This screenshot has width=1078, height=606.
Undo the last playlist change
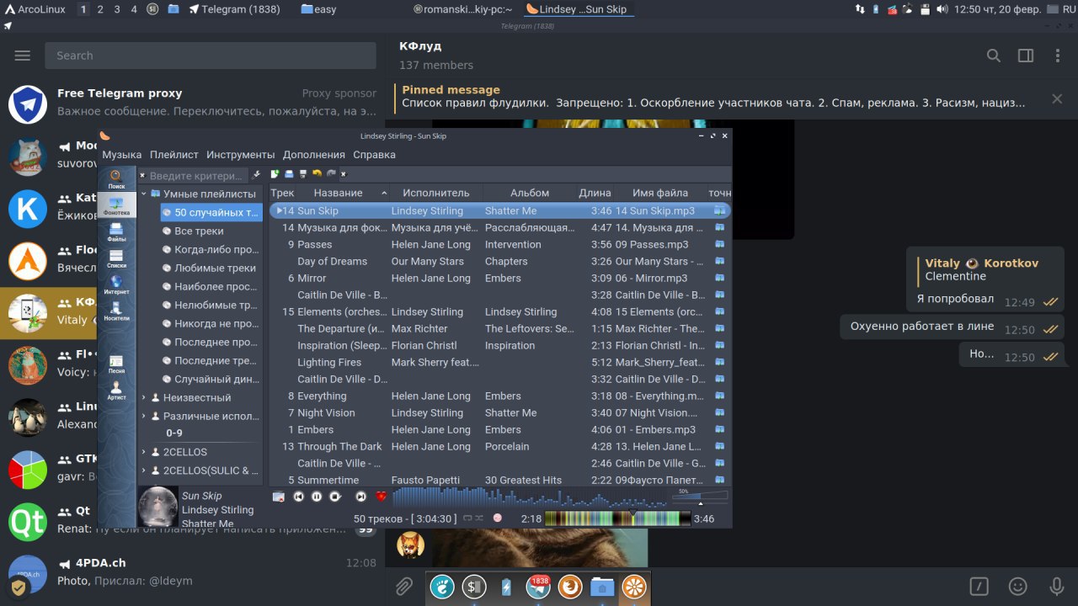pos(317,174)
